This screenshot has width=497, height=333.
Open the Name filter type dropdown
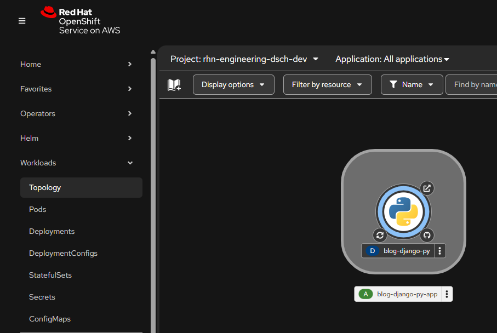412,85
